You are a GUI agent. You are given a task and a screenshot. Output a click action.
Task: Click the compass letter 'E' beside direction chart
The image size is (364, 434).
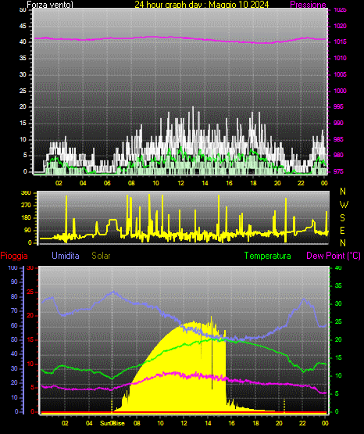coord(342,230)
